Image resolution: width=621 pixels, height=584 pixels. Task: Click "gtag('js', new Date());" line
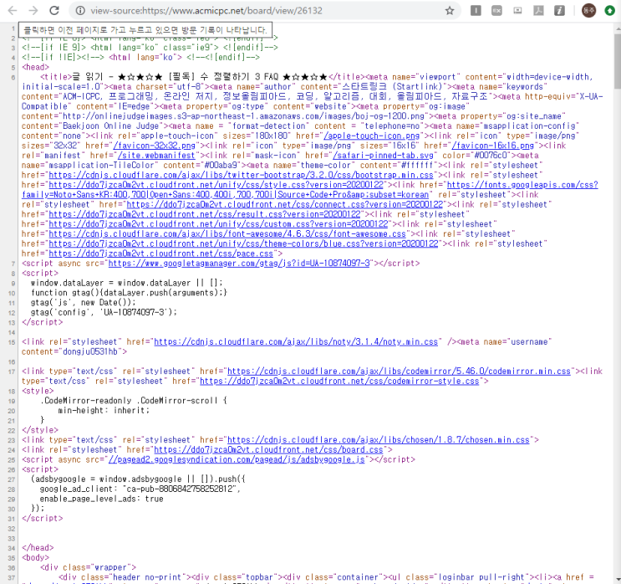point(84,303)
